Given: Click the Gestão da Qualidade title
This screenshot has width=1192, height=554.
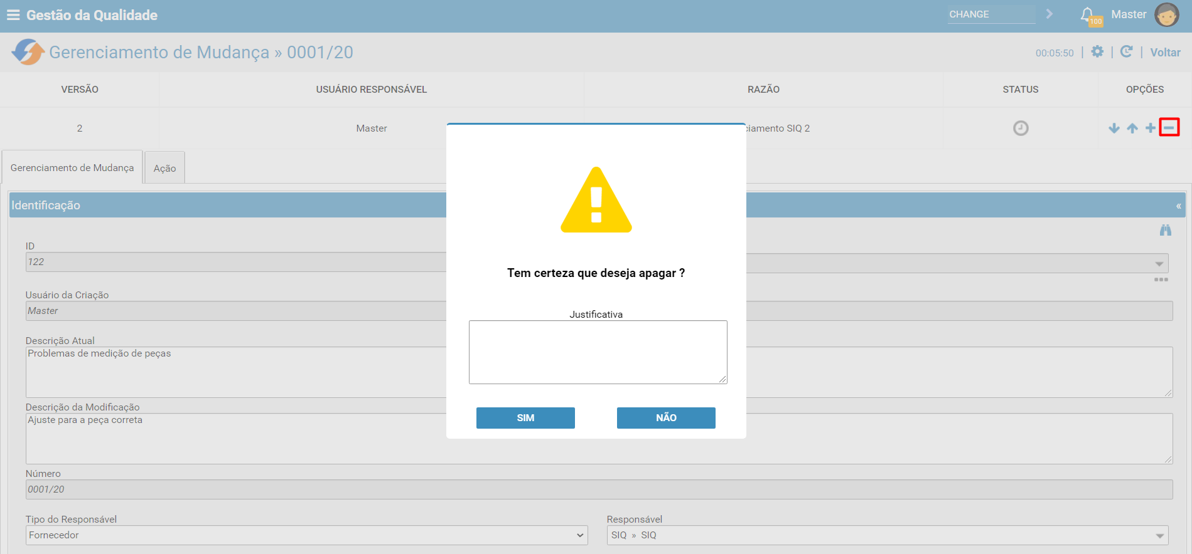Looking at the screenshot, I should tap(92, 15).
